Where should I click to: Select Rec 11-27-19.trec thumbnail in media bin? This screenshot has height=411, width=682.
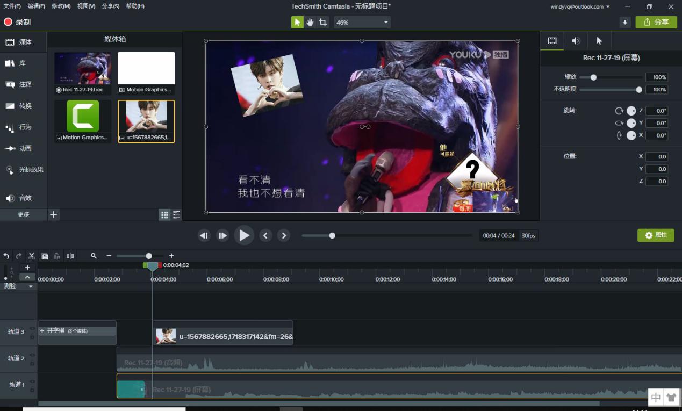coord(83,68)
